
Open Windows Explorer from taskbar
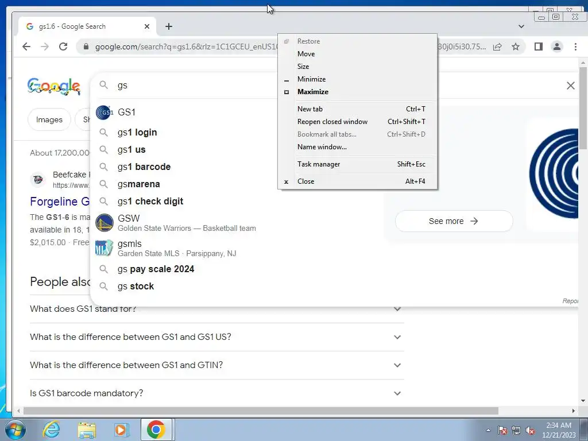coord(87,430)
